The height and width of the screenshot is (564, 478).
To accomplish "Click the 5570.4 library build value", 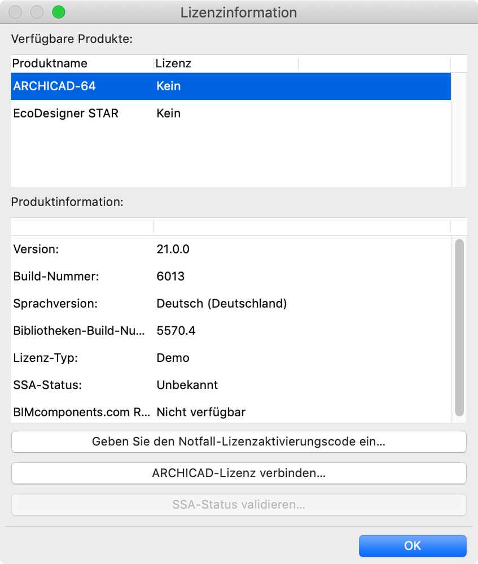I will [176, 331].
